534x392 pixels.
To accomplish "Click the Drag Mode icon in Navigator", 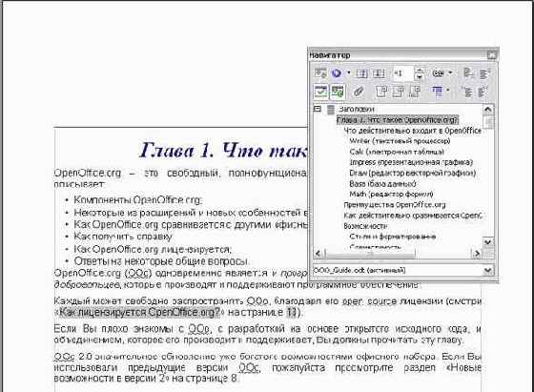I will pos(439,73).
